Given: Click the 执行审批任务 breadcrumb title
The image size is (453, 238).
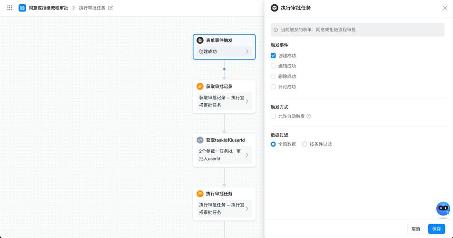Looking at the screenshot, I should pos(92,8).
